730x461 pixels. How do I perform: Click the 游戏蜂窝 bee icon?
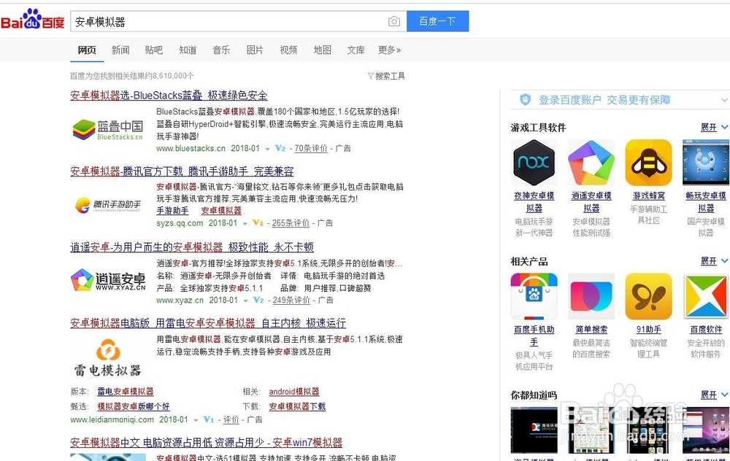point(648,162)
